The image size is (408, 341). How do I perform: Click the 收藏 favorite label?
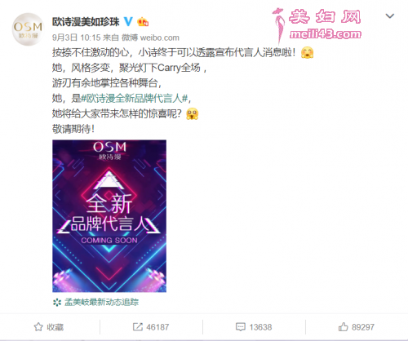pyautogui.click(x=55, y=327)
